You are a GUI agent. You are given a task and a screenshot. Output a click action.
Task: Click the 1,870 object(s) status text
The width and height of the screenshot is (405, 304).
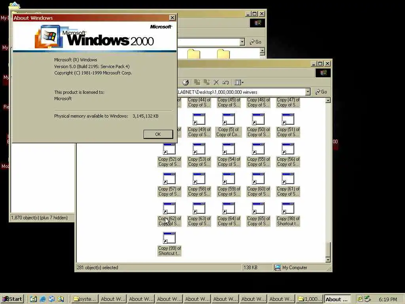(x=39, y=218)
